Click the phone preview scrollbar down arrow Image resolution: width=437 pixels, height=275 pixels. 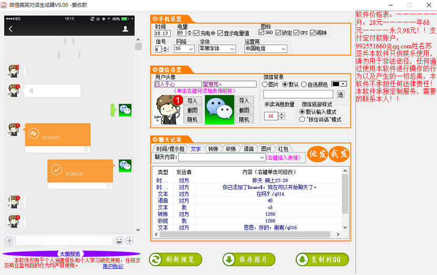point(138,230)
